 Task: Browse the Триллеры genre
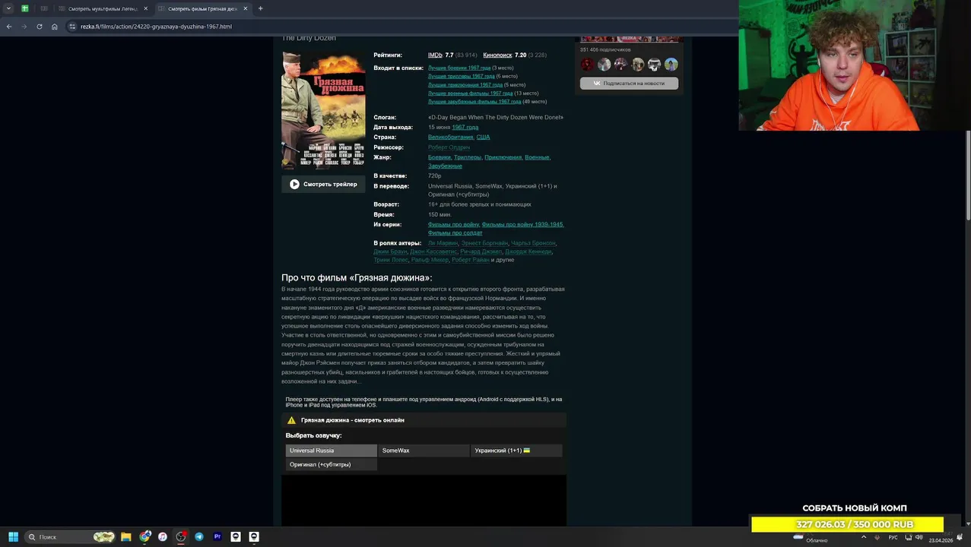[x=468, y=157]
